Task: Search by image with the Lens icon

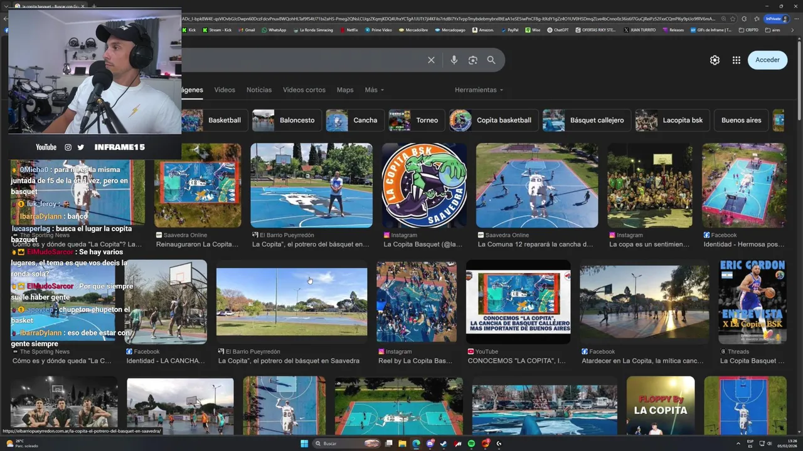Action: click(x=473, y=60)
